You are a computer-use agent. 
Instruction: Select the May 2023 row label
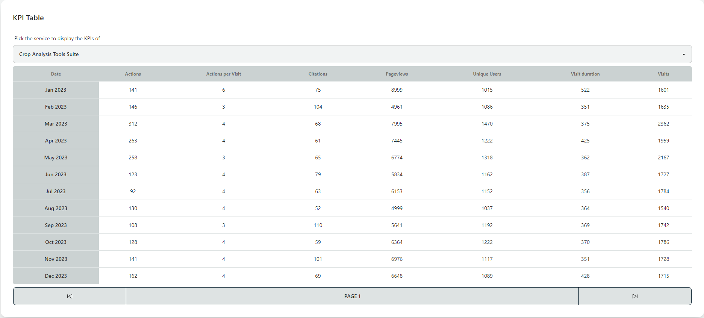point(56,157)
